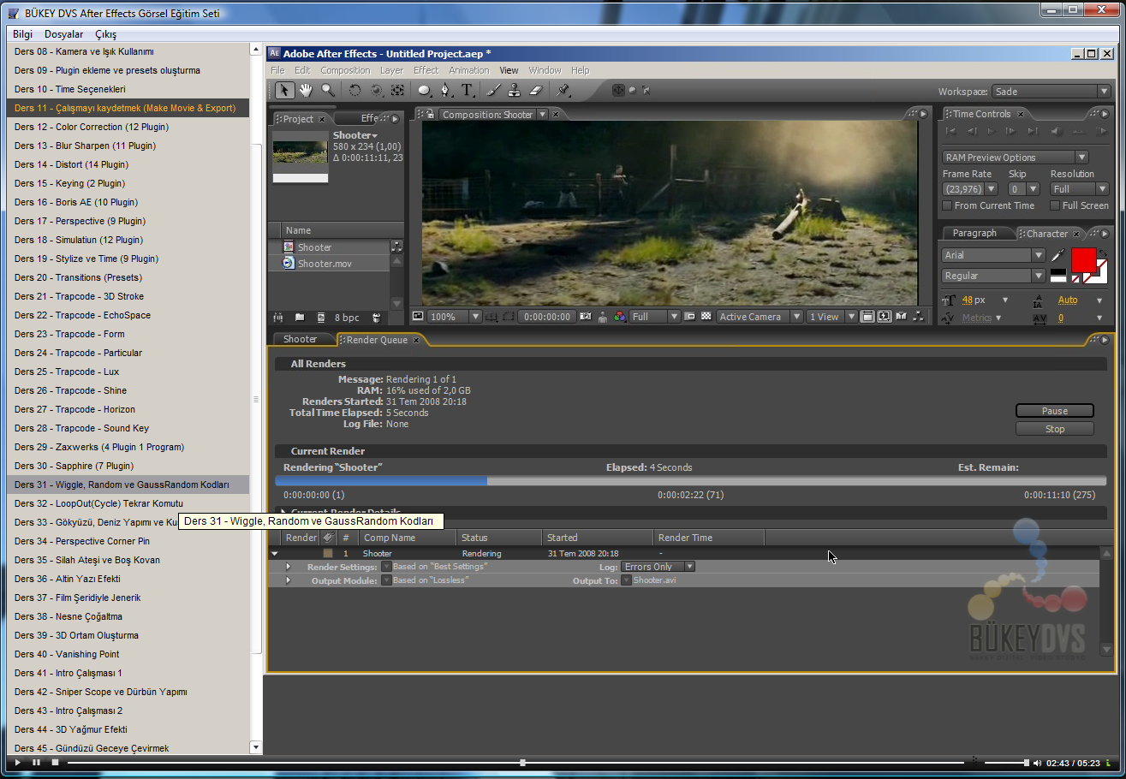Screen dimensions: 1126x779
Task: Click the Lossless output module link
Action: [x=431, y=580]
